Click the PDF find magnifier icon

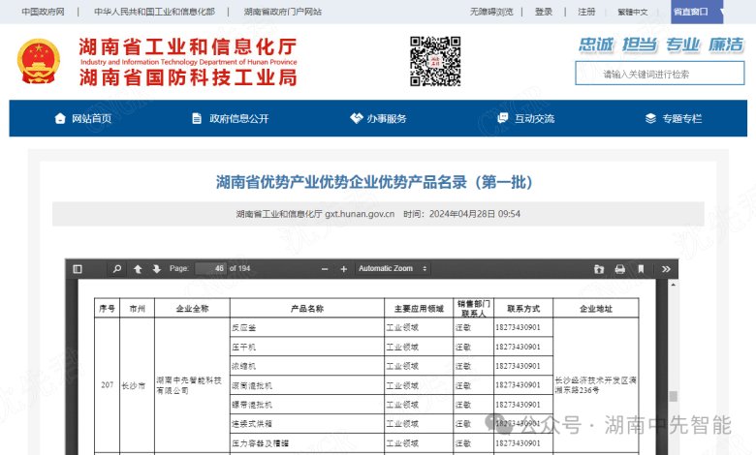coord(117,268)
